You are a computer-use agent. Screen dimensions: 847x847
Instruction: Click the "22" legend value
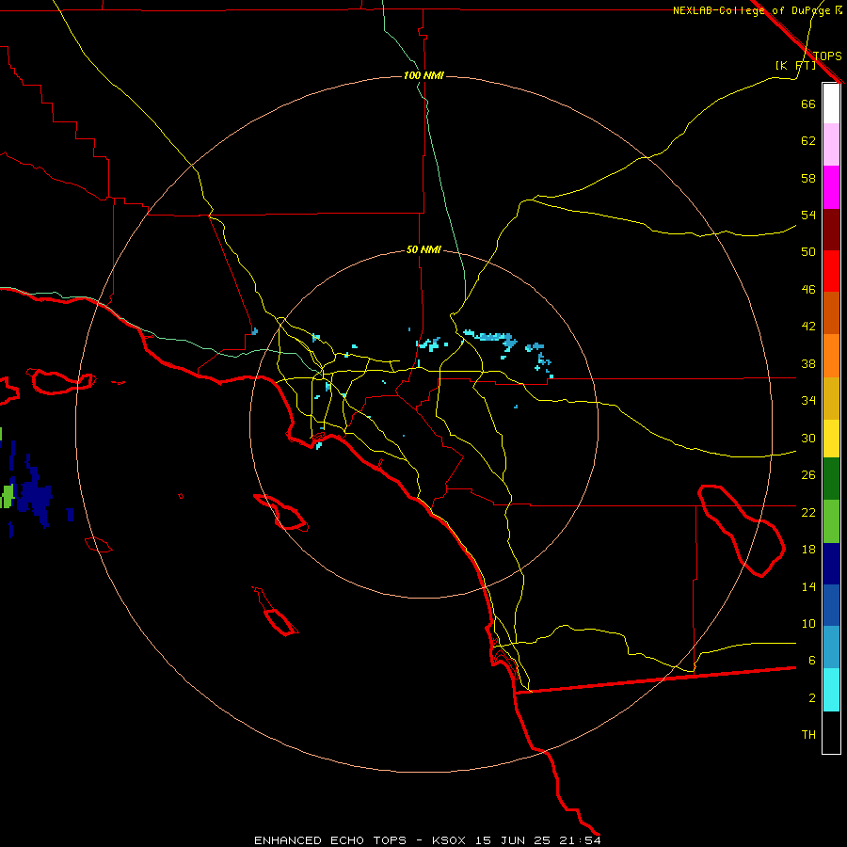pyautogui.click(x=808, y=512)
